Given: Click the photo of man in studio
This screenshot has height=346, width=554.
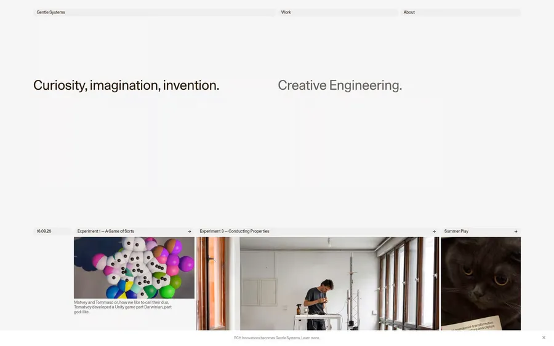Looking at the screenshot, I should point(318,283).
